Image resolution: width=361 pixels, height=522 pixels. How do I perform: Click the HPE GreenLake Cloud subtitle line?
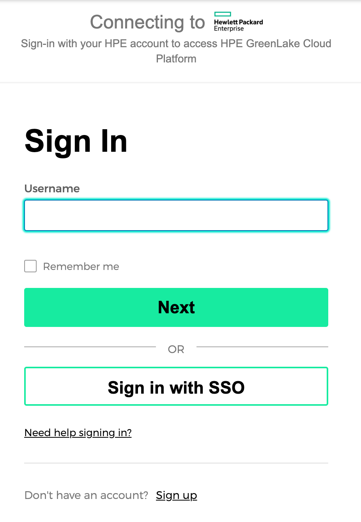point(176,44)
